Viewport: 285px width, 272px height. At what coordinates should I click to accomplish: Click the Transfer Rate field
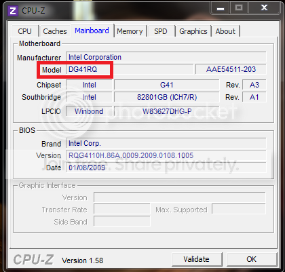122,210
